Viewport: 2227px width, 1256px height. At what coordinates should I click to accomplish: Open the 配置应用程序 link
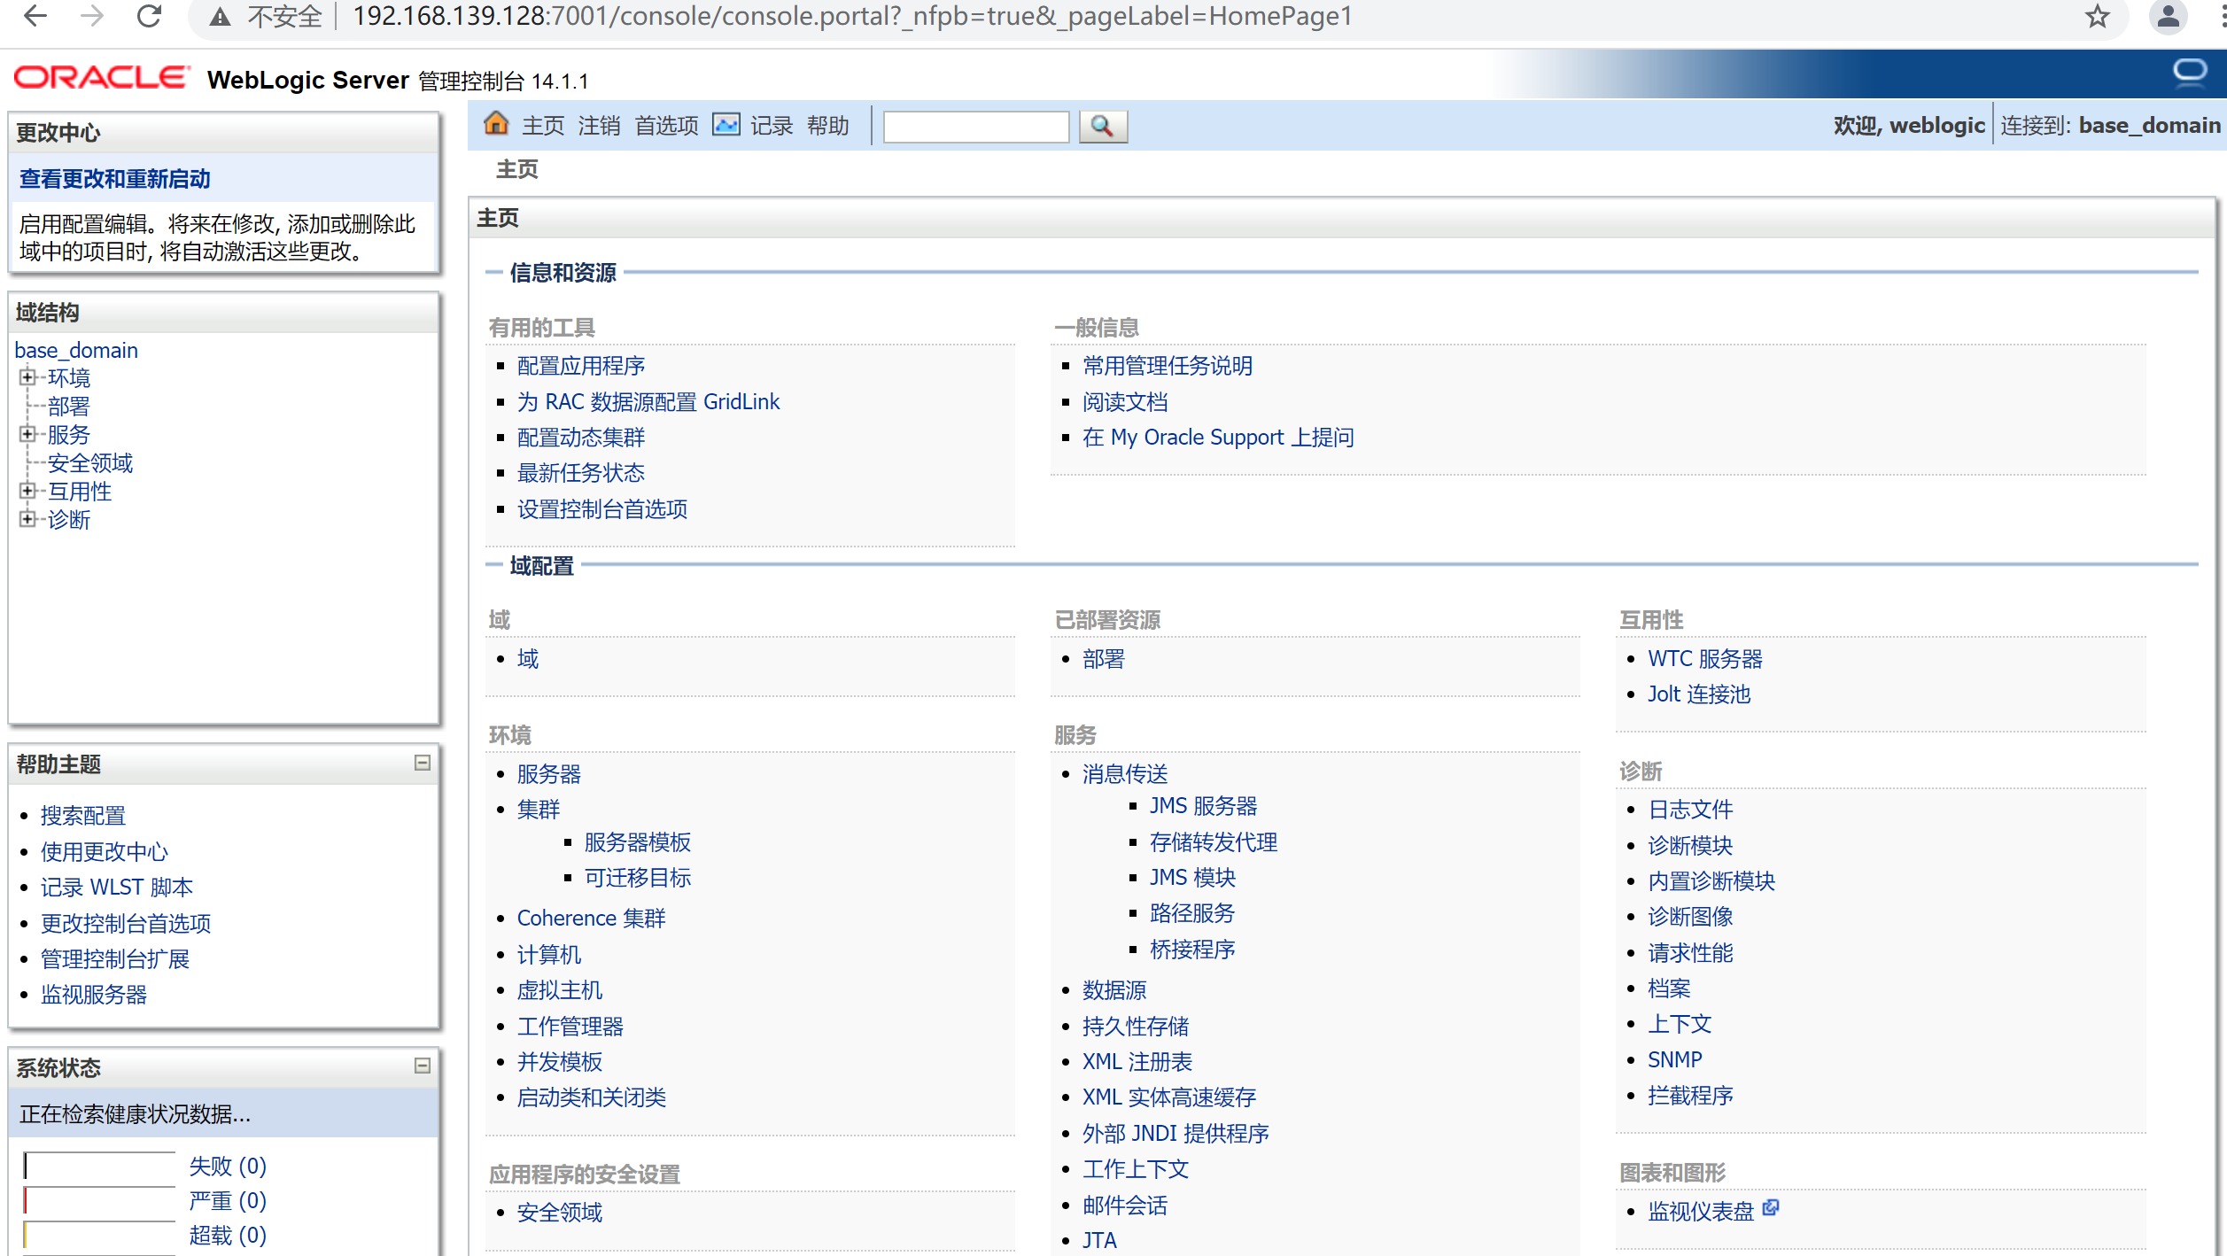click(x=581, y=366)
